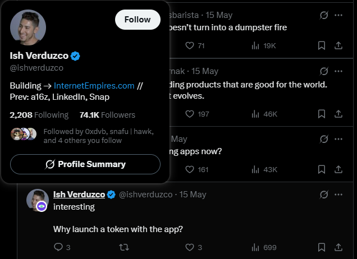
Task: Open more options on dumpster fire tweet
Action: 338,15
